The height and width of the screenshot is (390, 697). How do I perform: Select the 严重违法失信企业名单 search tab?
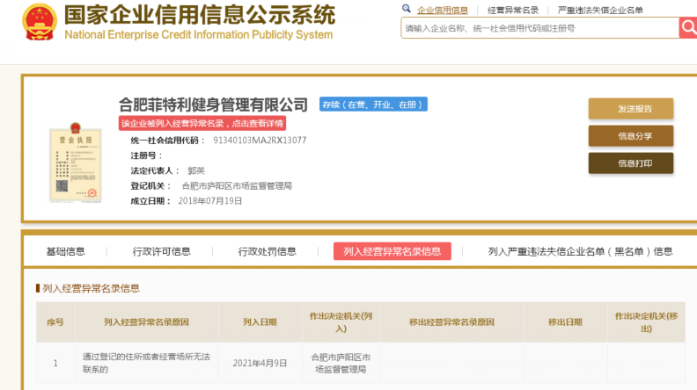click(x=600, y=10)
